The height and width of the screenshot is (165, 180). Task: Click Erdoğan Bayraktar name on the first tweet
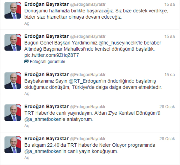46,4
